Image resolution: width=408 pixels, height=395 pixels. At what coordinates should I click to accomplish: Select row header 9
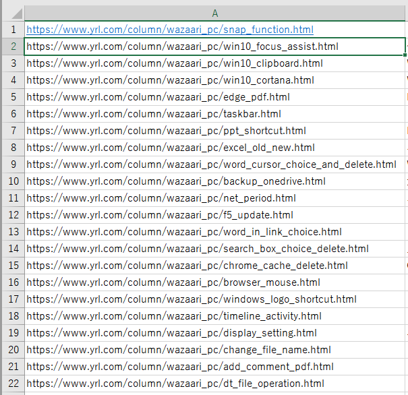13,164
